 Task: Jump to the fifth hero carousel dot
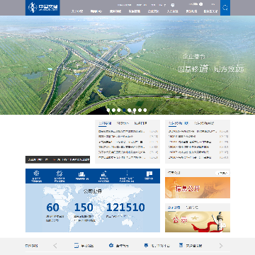pyautogui.click(x=129, y=110)
